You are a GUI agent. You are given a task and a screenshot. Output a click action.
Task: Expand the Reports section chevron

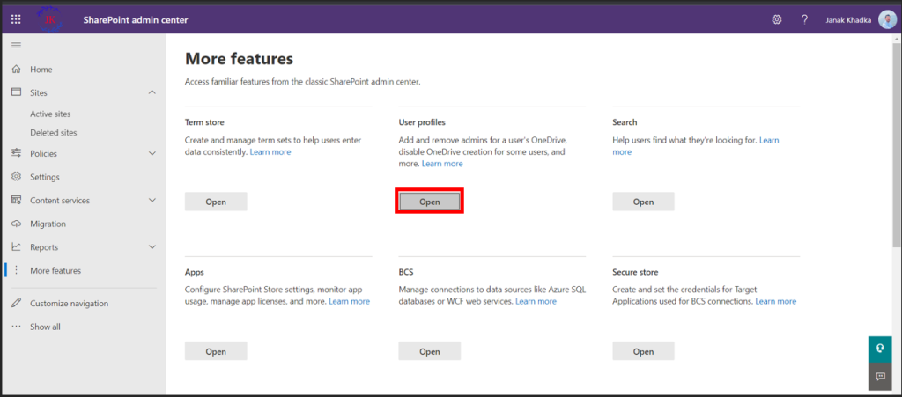coord(152,247)
